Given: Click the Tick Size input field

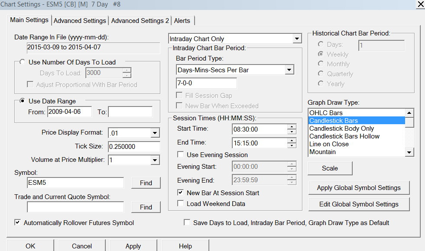Looking at the screenshot, I should point(134,147).
